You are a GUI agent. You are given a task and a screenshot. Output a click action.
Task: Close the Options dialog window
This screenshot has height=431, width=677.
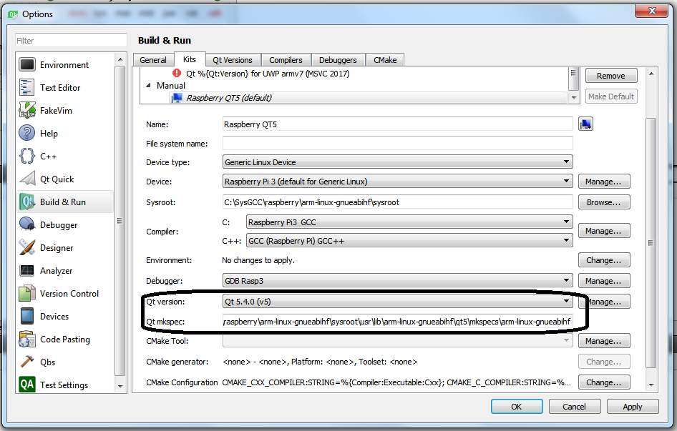[652, 11]
